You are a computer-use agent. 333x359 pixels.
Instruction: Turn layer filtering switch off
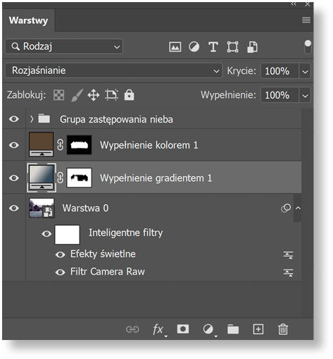(x=308, y=46)
